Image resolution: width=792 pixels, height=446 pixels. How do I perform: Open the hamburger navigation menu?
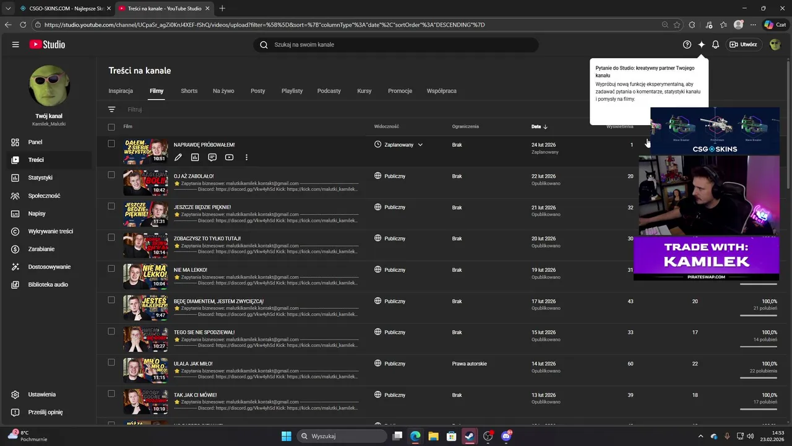pos(15,45)
